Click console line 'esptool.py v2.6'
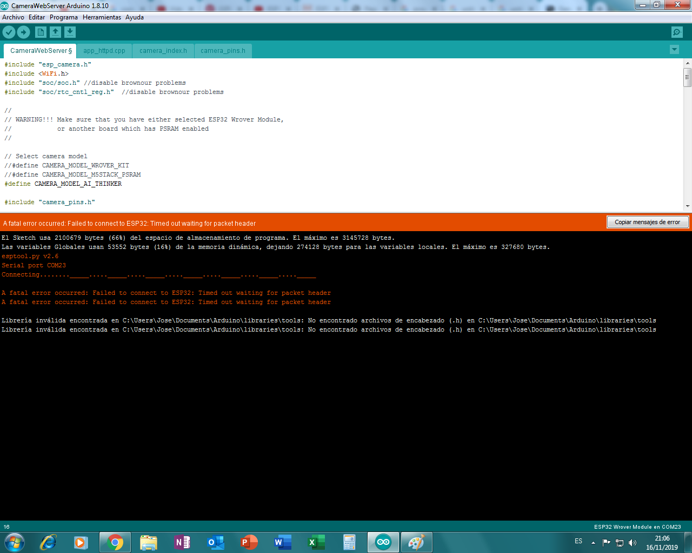The height and width of the screenshot is (553, 692). pos(30,257)
